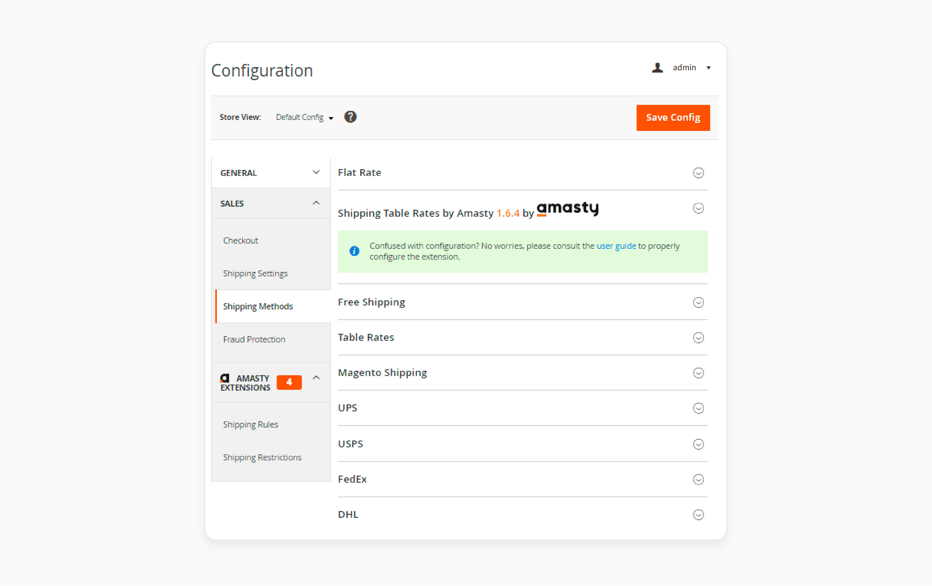The image size is (932, 586).
Task: Click the expand icon next to Free Shipping
Action: coord(699,302)
